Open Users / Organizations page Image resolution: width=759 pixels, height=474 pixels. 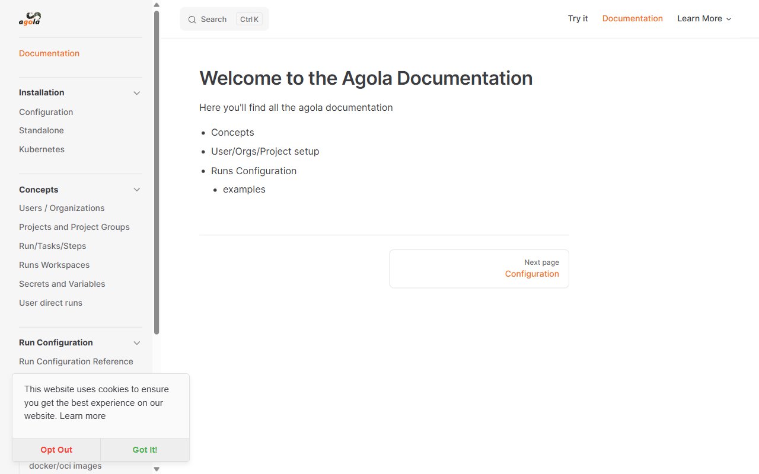coord(62,208)
